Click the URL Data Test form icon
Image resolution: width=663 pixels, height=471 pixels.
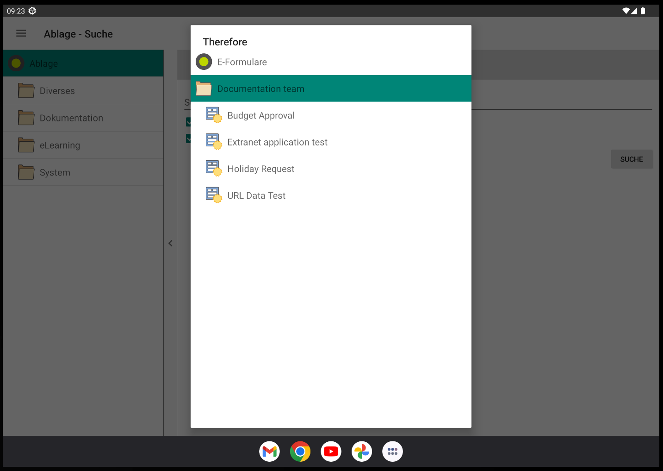click(x=213, y=195)
